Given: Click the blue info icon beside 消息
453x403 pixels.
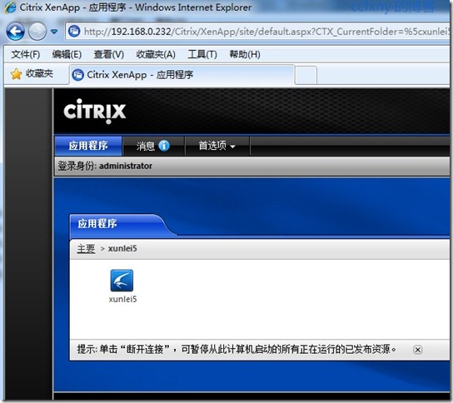Looking at the screenshot, I should click(164, 146).
